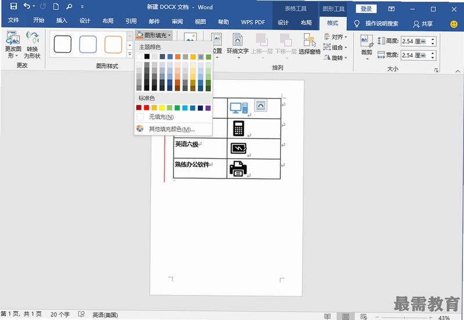
Task: Open the 大小 dialog launcher
Action: (x=437, y=70)
